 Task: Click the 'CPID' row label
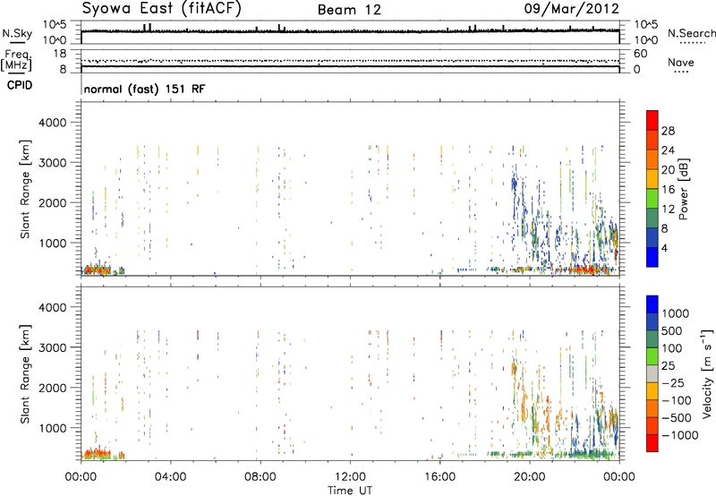[x=20, y=85]
